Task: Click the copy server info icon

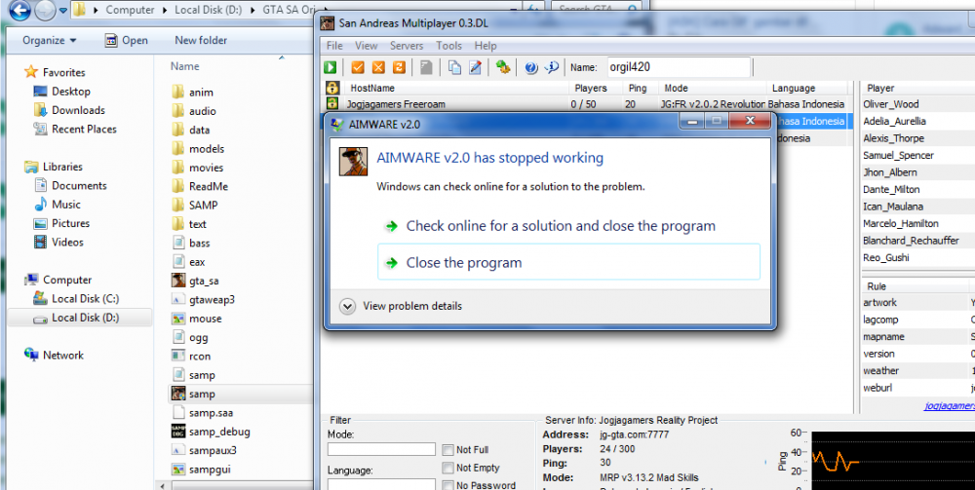Action: (455, 67)
